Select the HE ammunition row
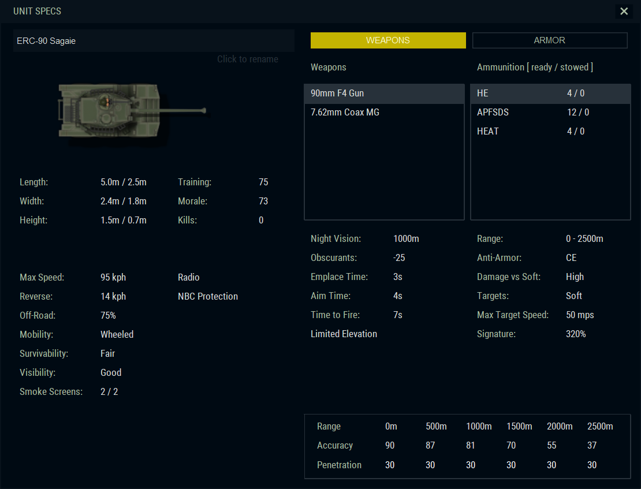 (550, 94)
